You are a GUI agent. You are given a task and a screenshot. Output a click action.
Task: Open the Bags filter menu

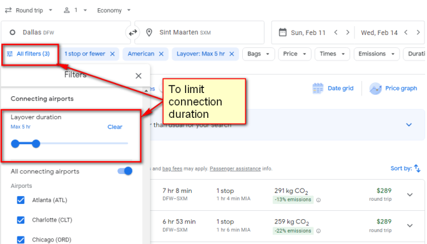click(x=258, y=54)
